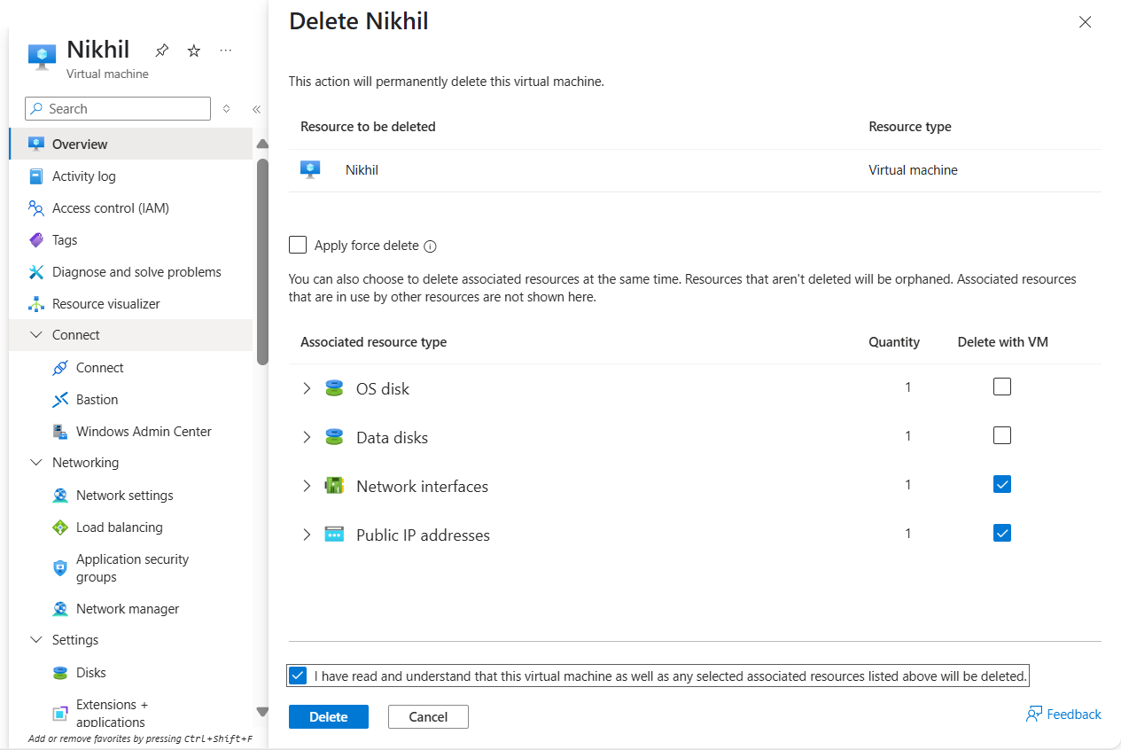Screen dimensions: 1121x750
Task: Add Nikhil to favorites with star icon
Action: click(194, 51)
